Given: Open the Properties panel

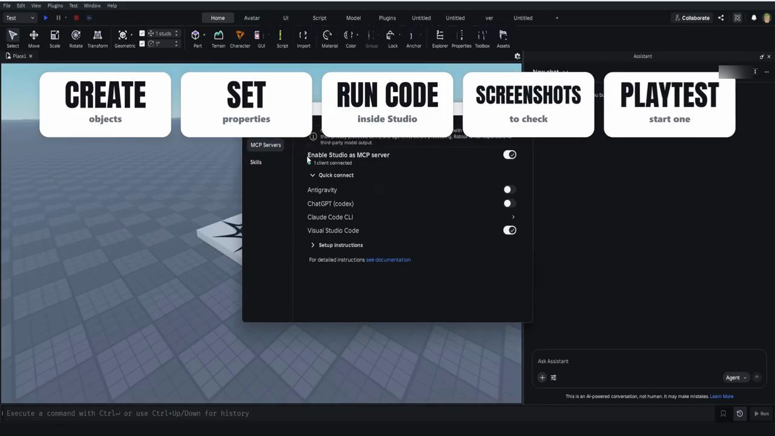Looking at the screenshot, I should click(461, 39).
